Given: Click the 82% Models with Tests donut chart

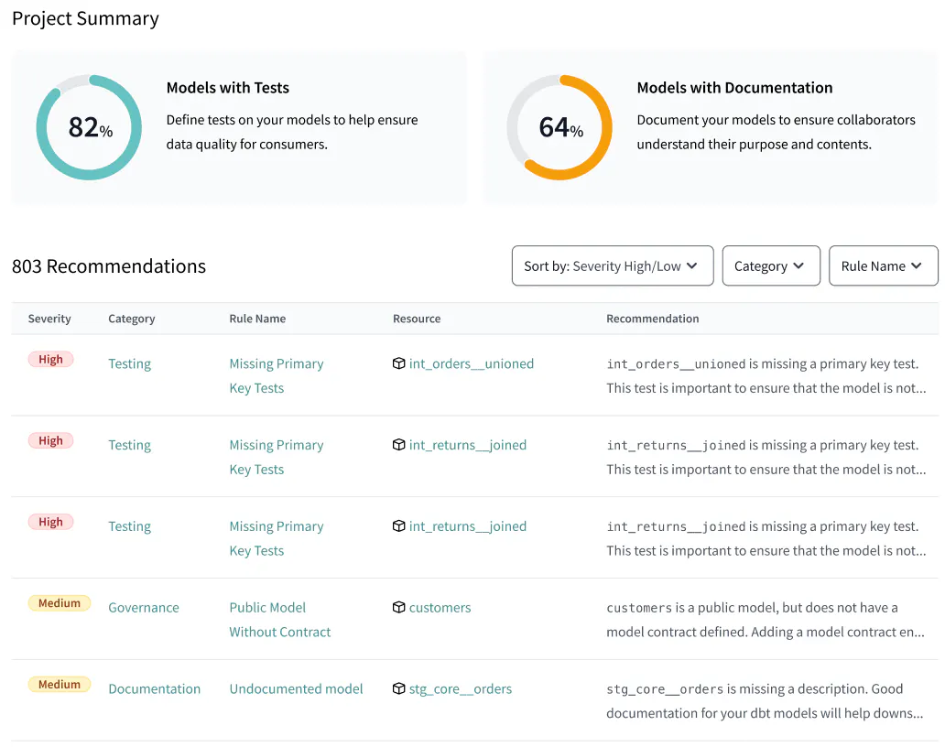Looking at the screenshot, I should point(89,127).
